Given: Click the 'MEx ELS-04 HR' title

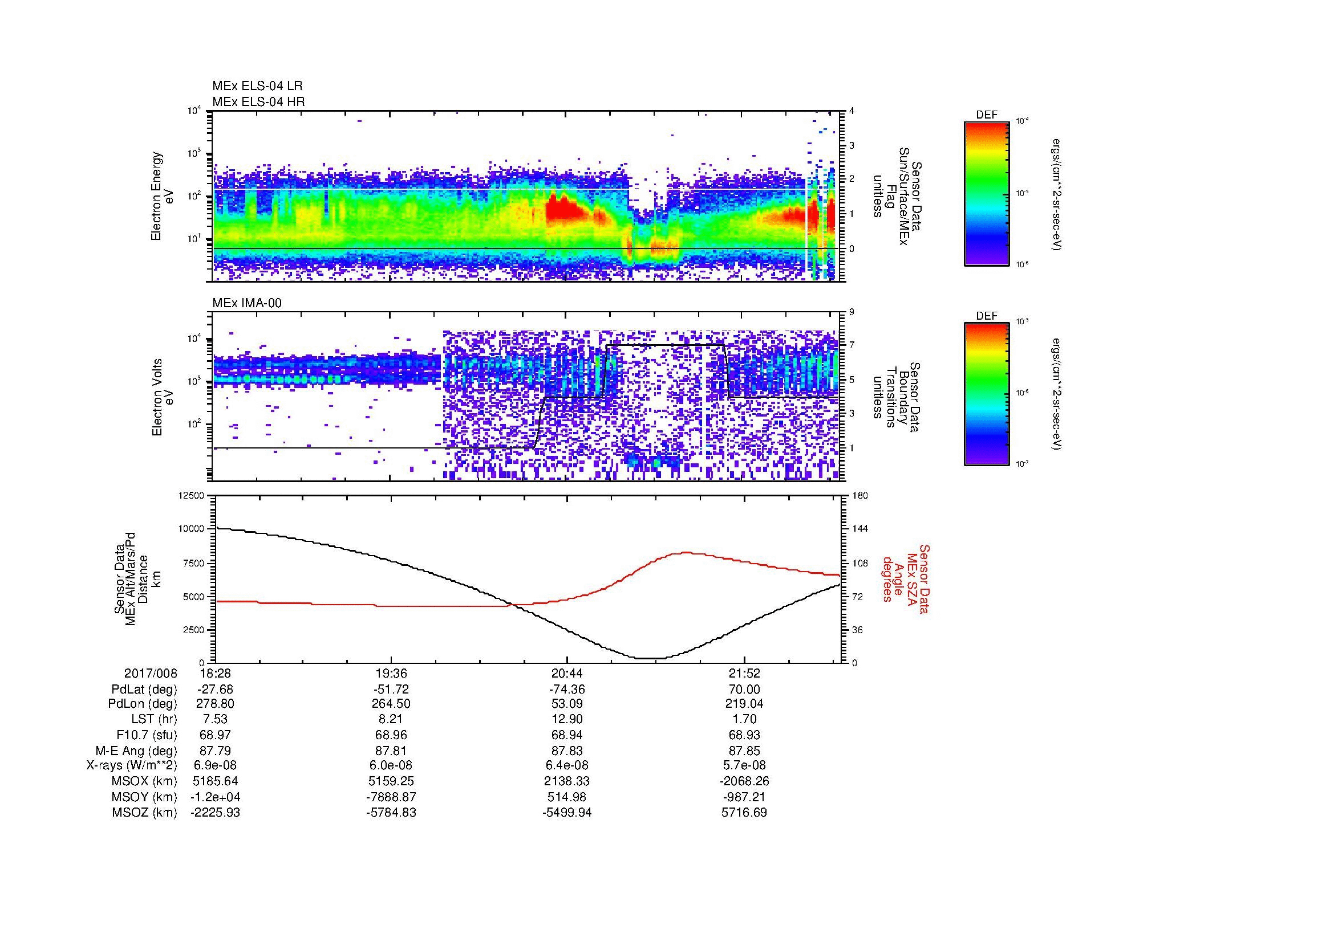Looking at the screenshot, I should pos(258,102).
